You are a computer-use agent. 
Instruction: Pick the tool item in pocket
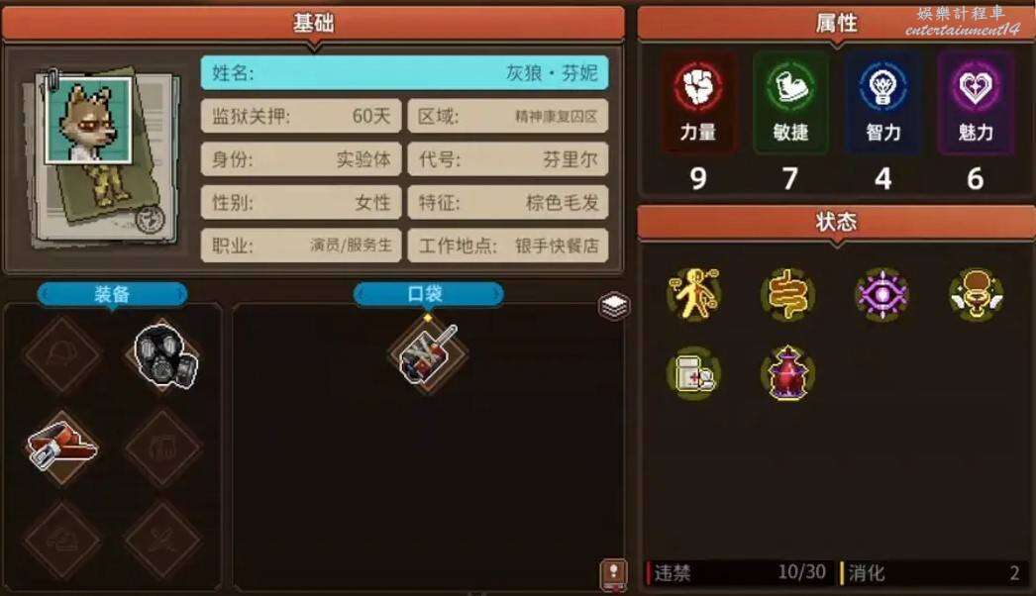click(x=429, y=353)
